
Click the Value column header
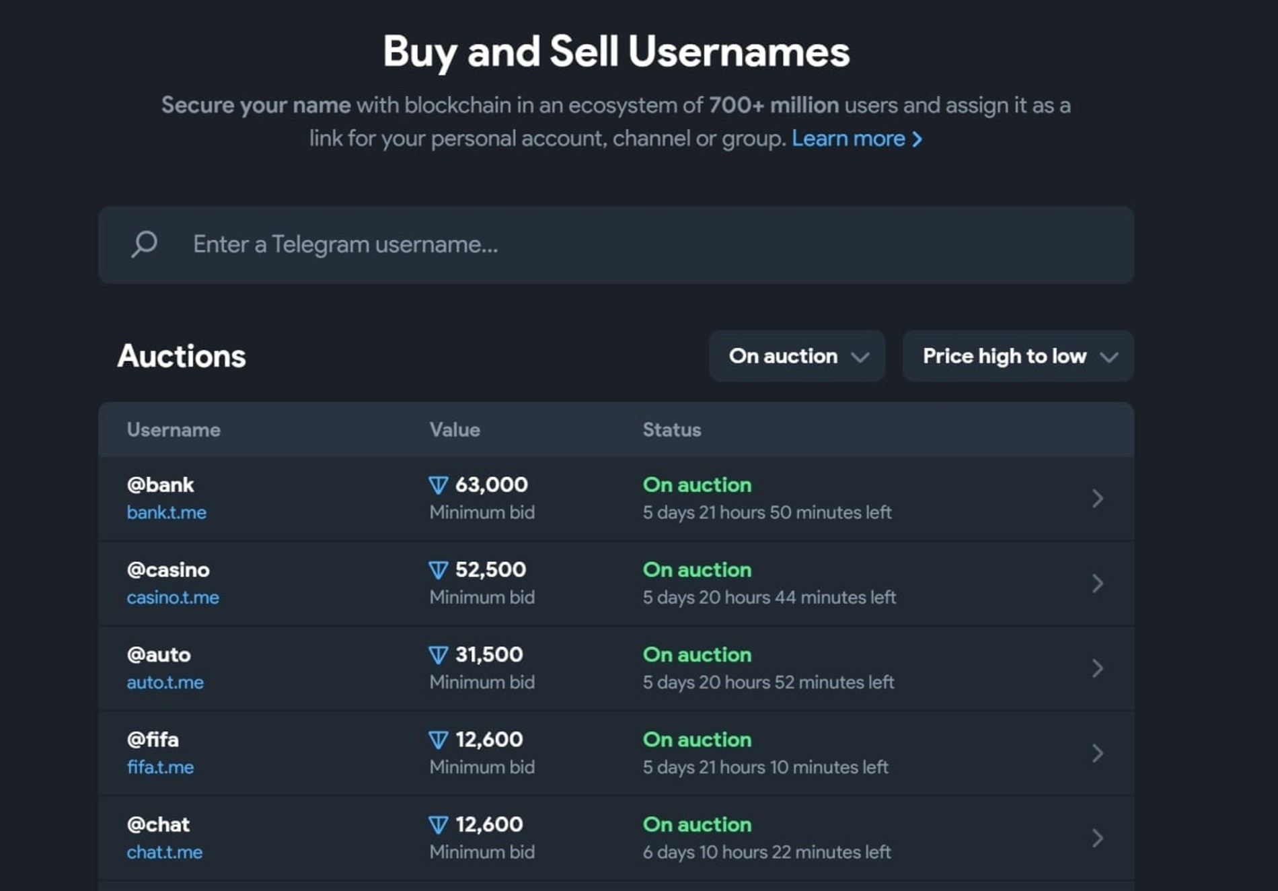pyautogui.click(x=455, y=430)
